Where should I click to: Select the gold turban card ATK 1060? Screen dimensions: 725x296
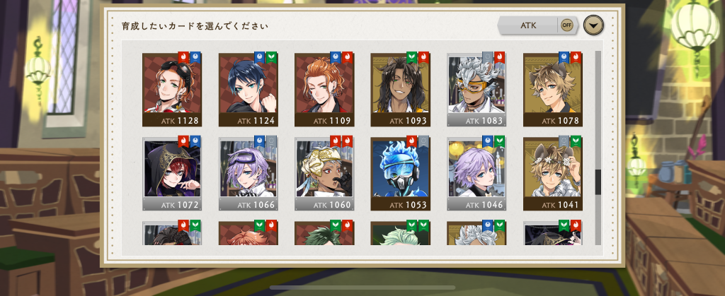[x=324, y=173]
